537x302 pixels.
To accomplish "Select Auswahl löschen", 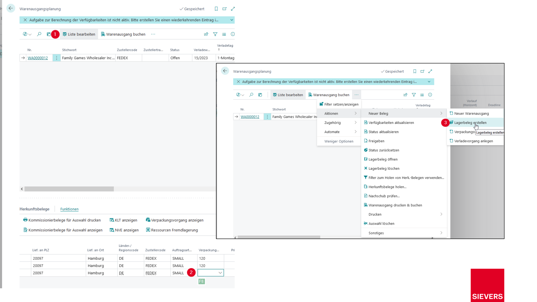I will point(404,224).
